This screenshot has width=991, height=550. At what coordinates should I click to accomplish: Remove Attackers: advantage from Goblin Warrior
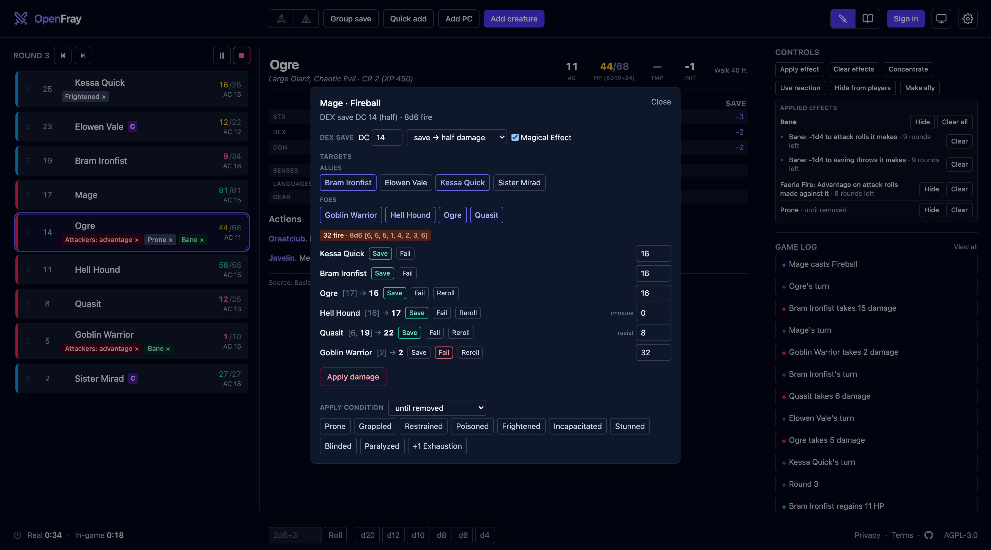click(137, 349)
